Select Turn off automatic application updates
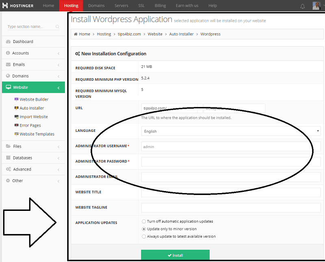The image size is (325, 262). pos(144,221)
